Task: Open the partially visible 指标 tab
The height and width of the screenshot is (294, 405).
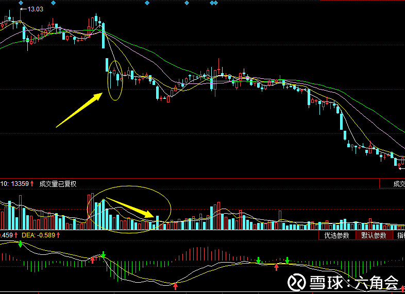Action: pos(400,235)
